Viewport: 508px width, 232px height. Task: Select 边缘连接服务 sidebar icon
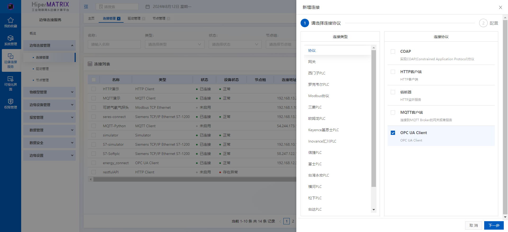[11, 56]
